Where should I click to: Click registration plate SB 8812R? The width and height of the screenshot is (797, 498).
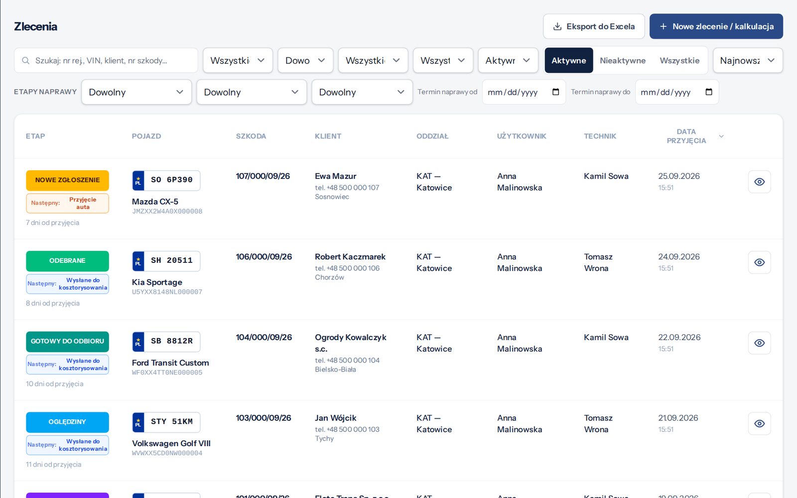click(x=166, y=342)
